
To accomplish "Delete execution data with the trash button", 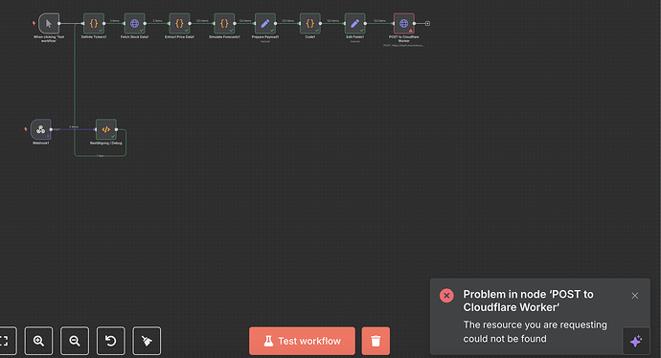I will click(376, 341).
